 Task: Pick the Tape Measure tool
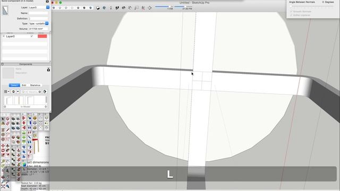(x=3, y=161)
